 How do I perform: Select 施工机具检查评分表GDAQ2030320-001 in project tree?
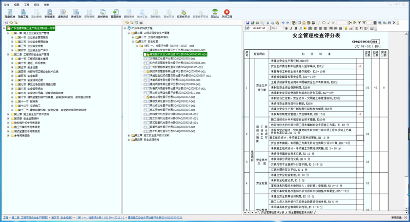(x=173, y=131)
